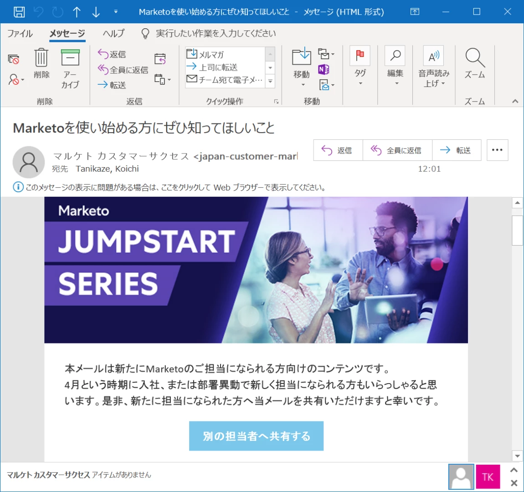
Task: Open the ヘルプ tab
Action: pyautogui.click(x=113, y=33)
